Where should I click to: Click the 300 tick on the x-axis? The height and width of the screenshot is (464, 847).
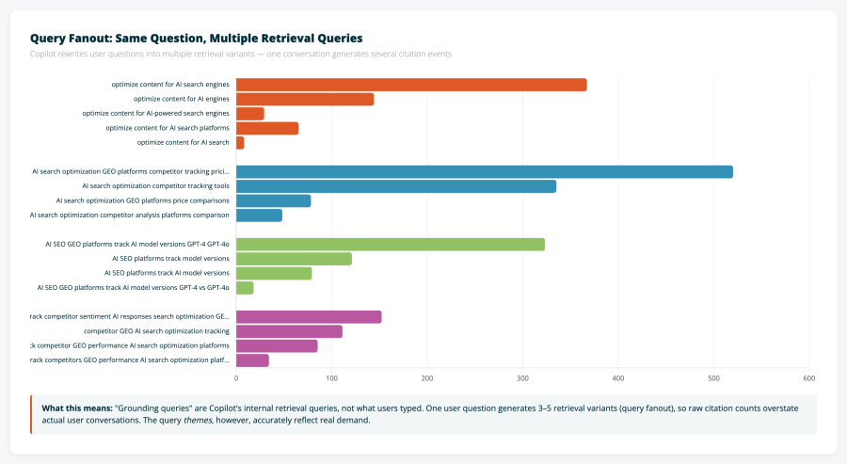[x=522, y=378]
